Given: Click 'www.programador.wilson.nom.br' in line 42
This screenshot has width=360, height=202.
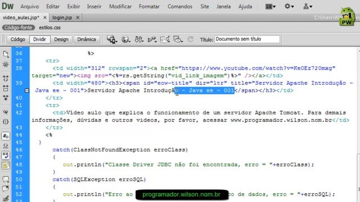Looking at the screenshot, I should (x=281, y=120).
